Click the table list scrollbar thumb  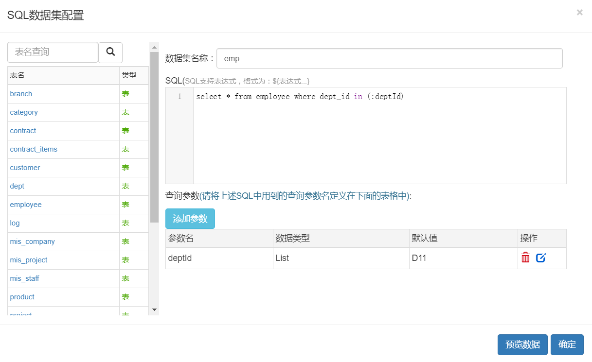point(154,136)
